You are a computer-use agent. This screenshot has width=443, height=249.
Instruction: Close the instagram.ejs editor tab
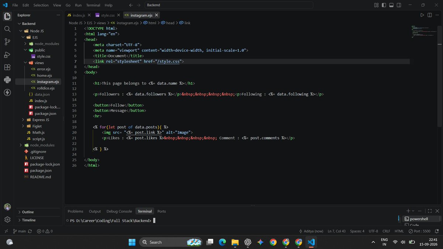pyautogui.click(x=157, y=15)
